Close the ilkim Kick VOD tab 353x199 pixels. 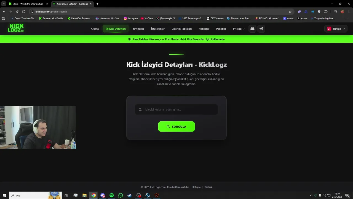[x=47, y=4]
